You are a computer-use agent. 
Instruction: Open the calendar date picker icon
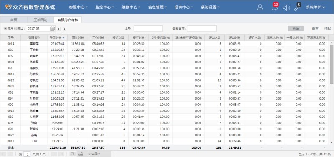tap(52, 28)
